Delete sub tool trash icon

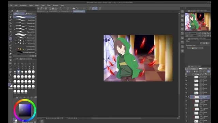tap(35, 56)
